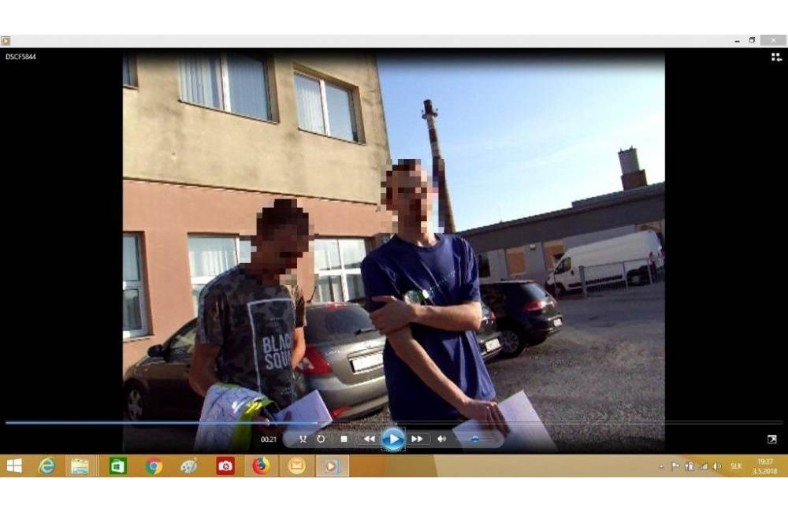Open the system volume tray icon
This screenshot has height=512, width=788.
717,466
